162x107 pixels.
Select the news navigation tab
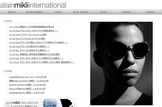pos(58,12)
